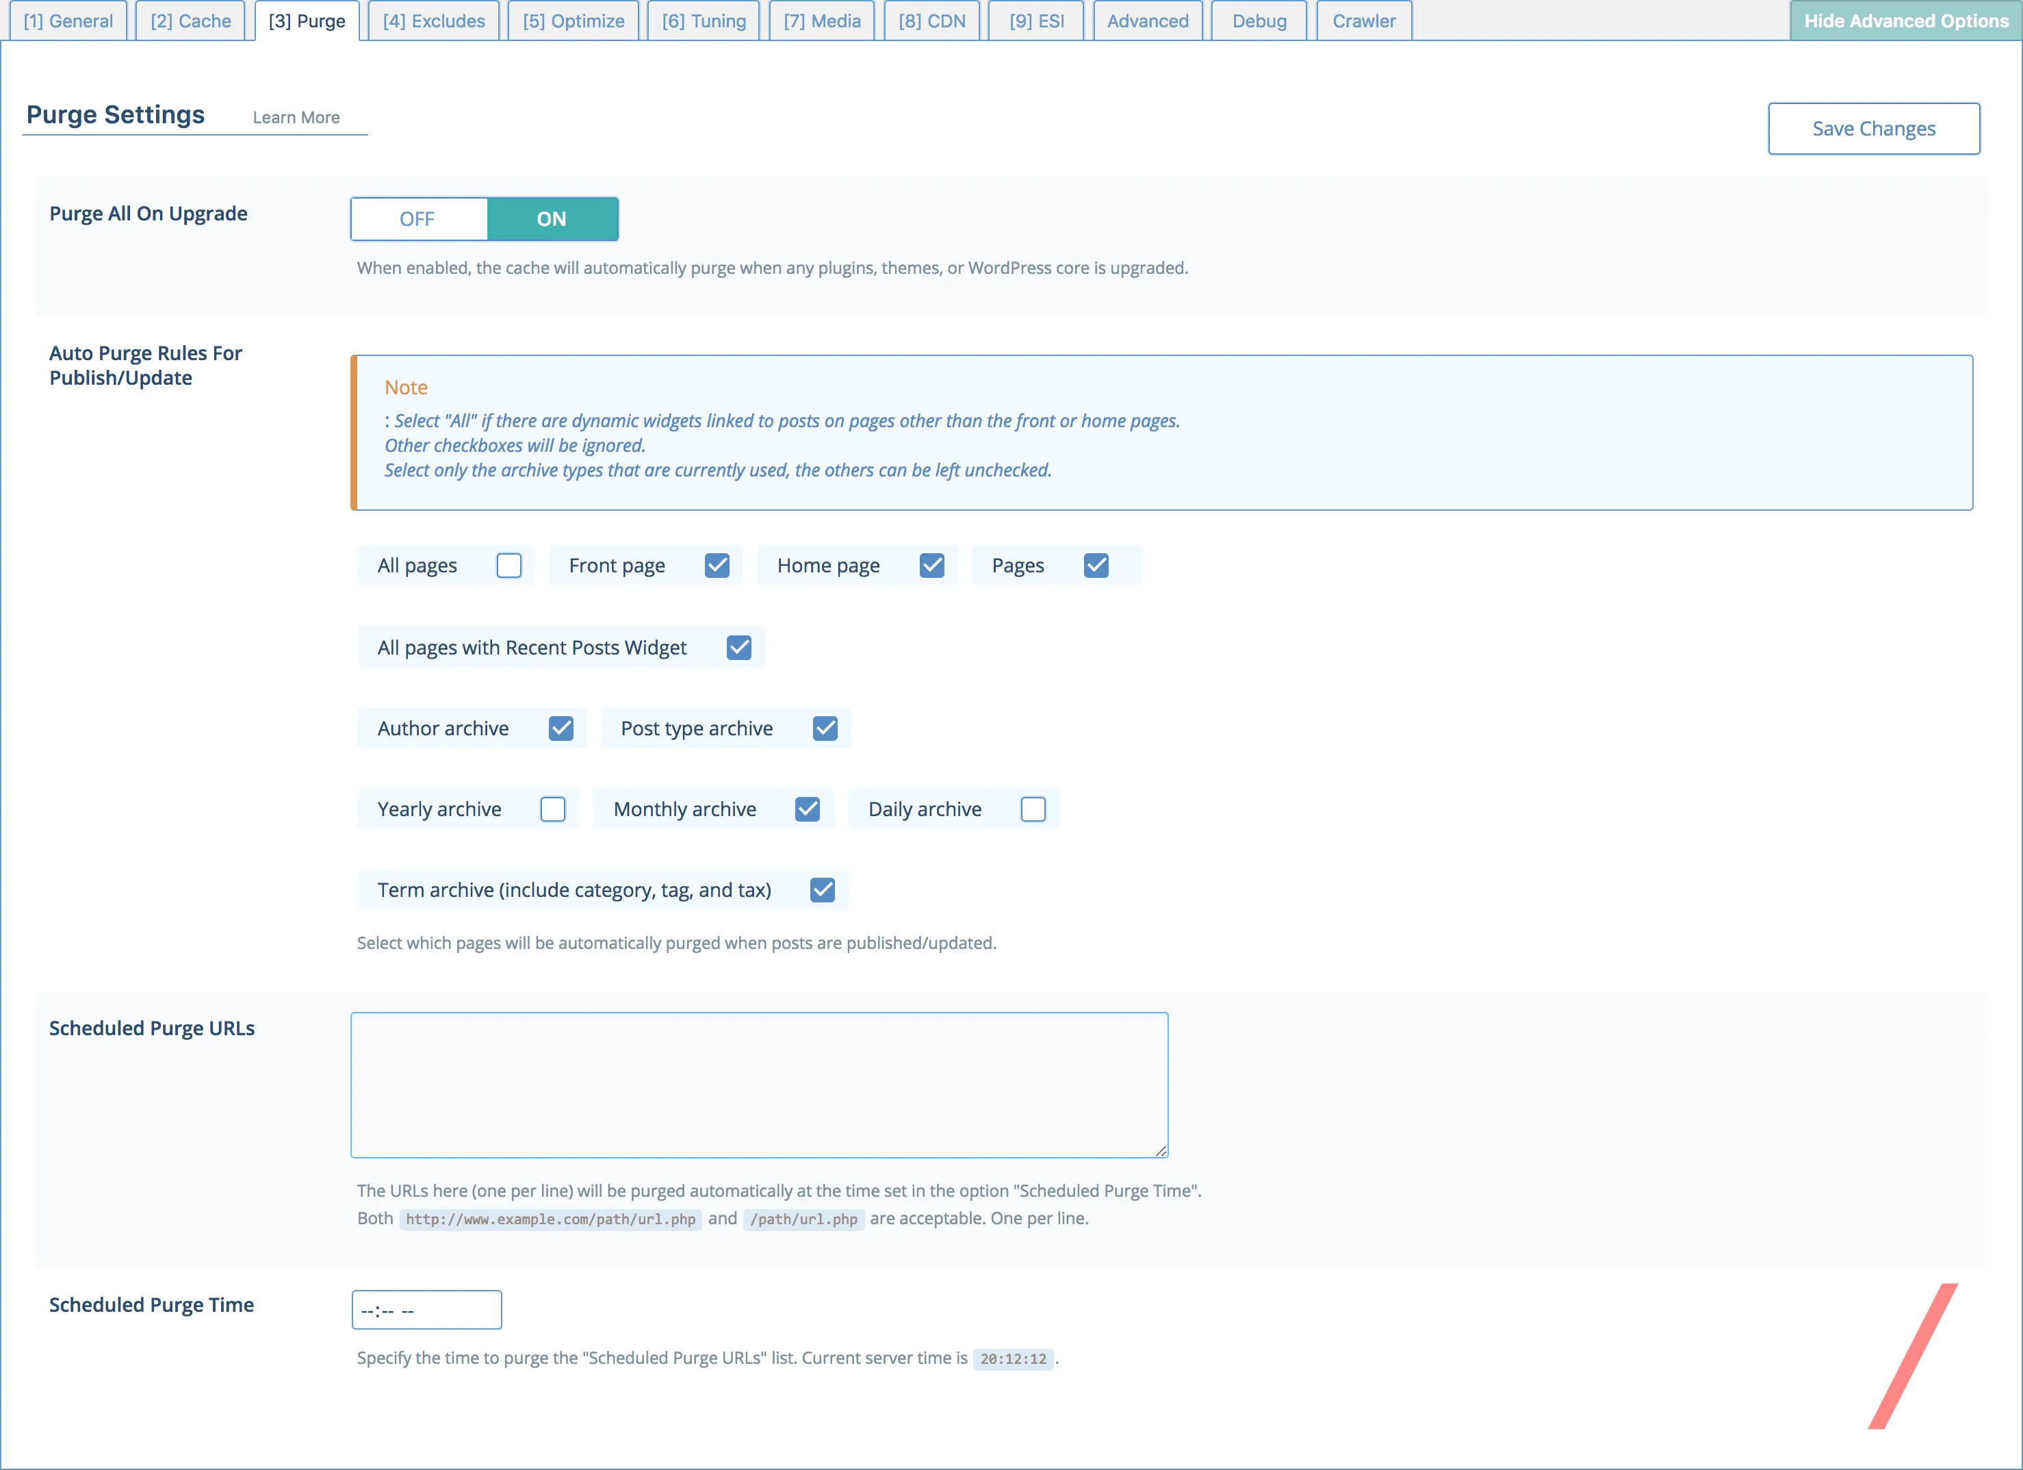Enable the All pages checkbox
The width and height of the screenshot is (2023, 1470).
[508, 565]
